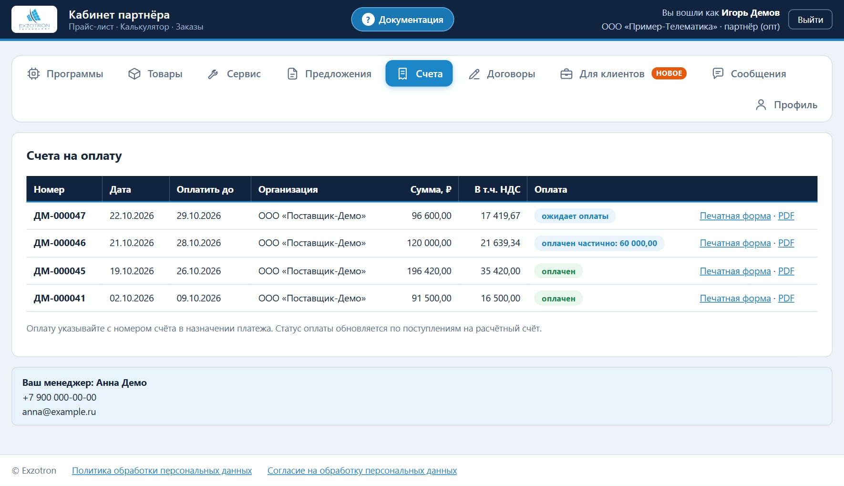Open Для клиентов briefcase icon
844x486 pixels.
pos(566,74)
